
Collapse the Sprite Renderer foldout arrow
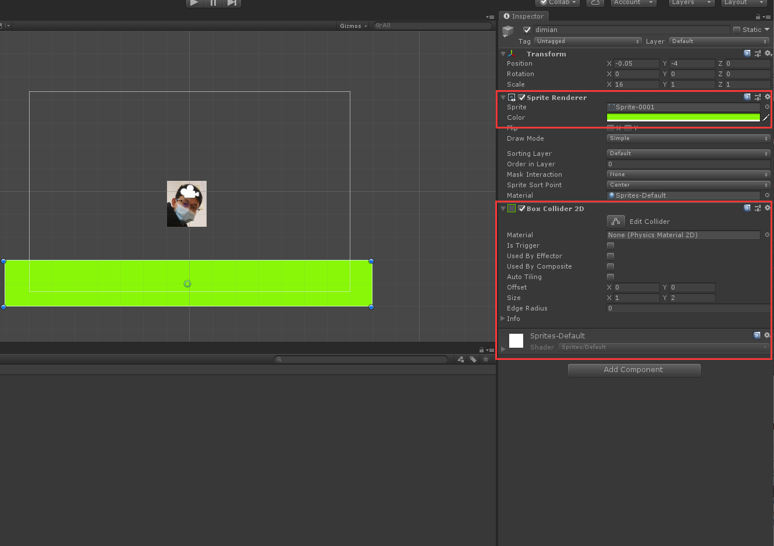tap(503, 97)
